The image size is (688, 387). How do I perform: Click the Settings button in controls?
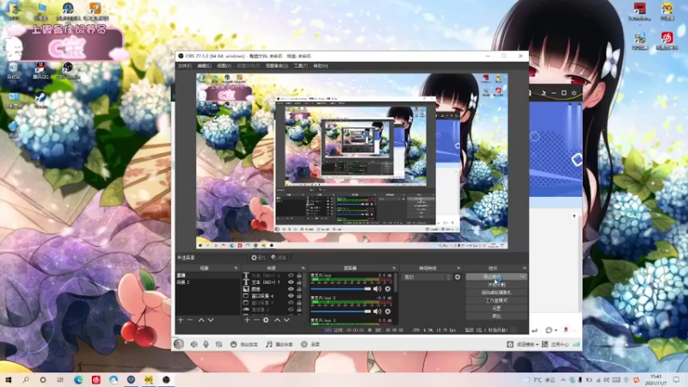pos(496,308)
